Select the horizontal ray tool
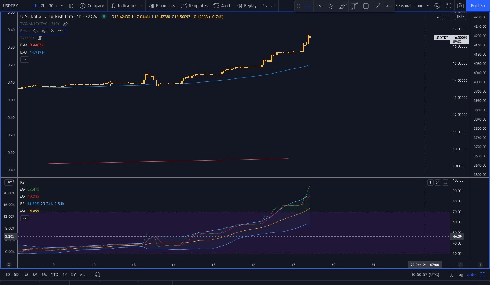 tap(389, 6)
